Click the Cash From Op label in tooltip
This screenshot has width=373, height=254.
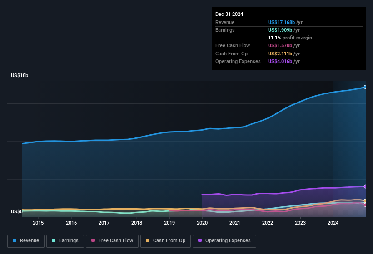point(231,54)
